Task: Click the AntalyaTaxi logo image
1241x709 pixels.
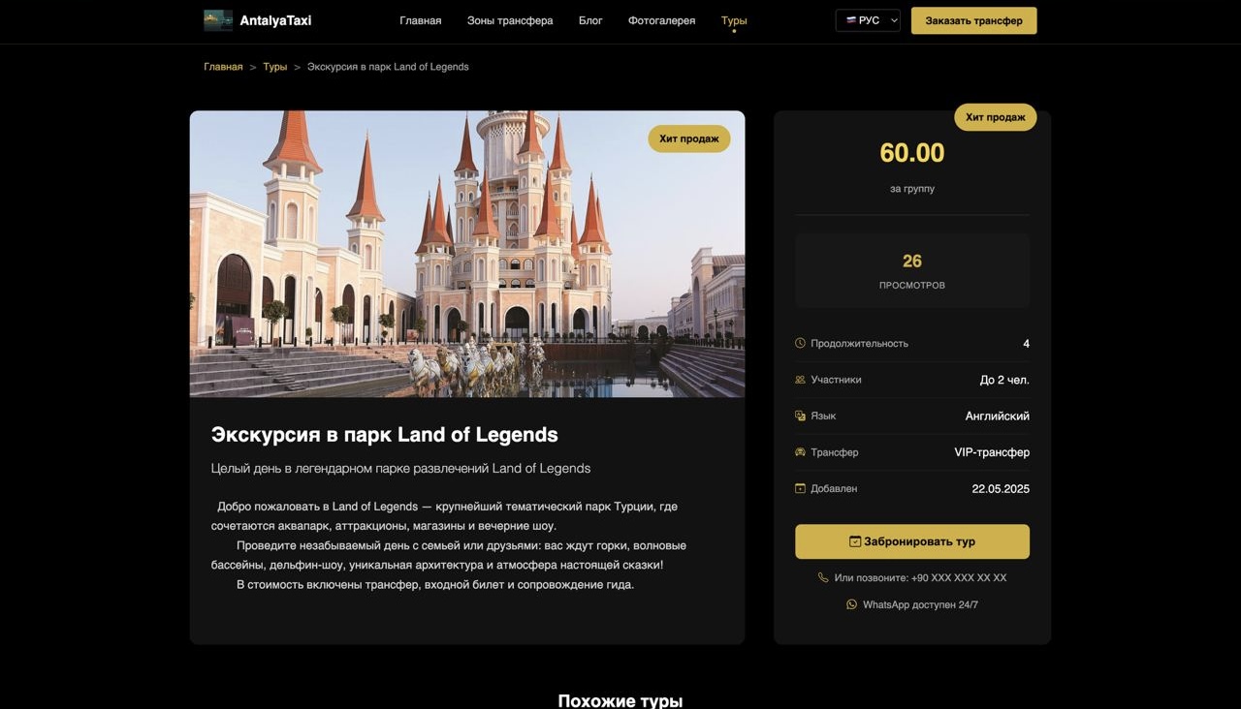Action: pos(218,20)
